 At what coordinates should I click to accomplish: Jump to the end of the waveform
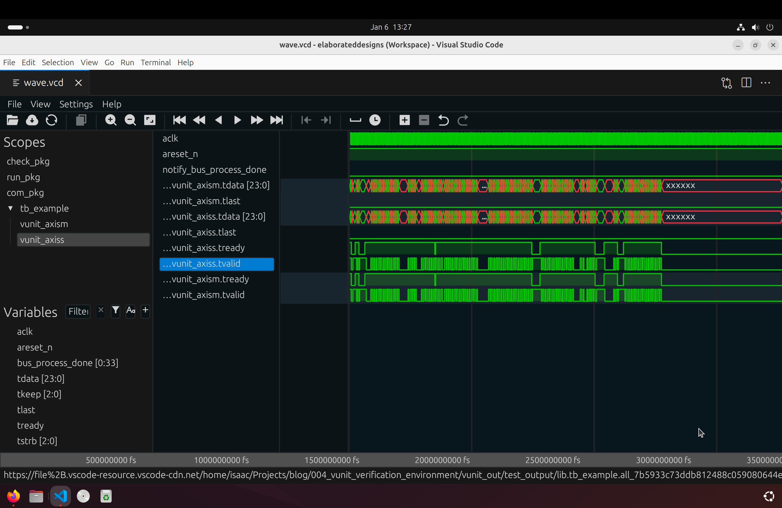point(277,120)
